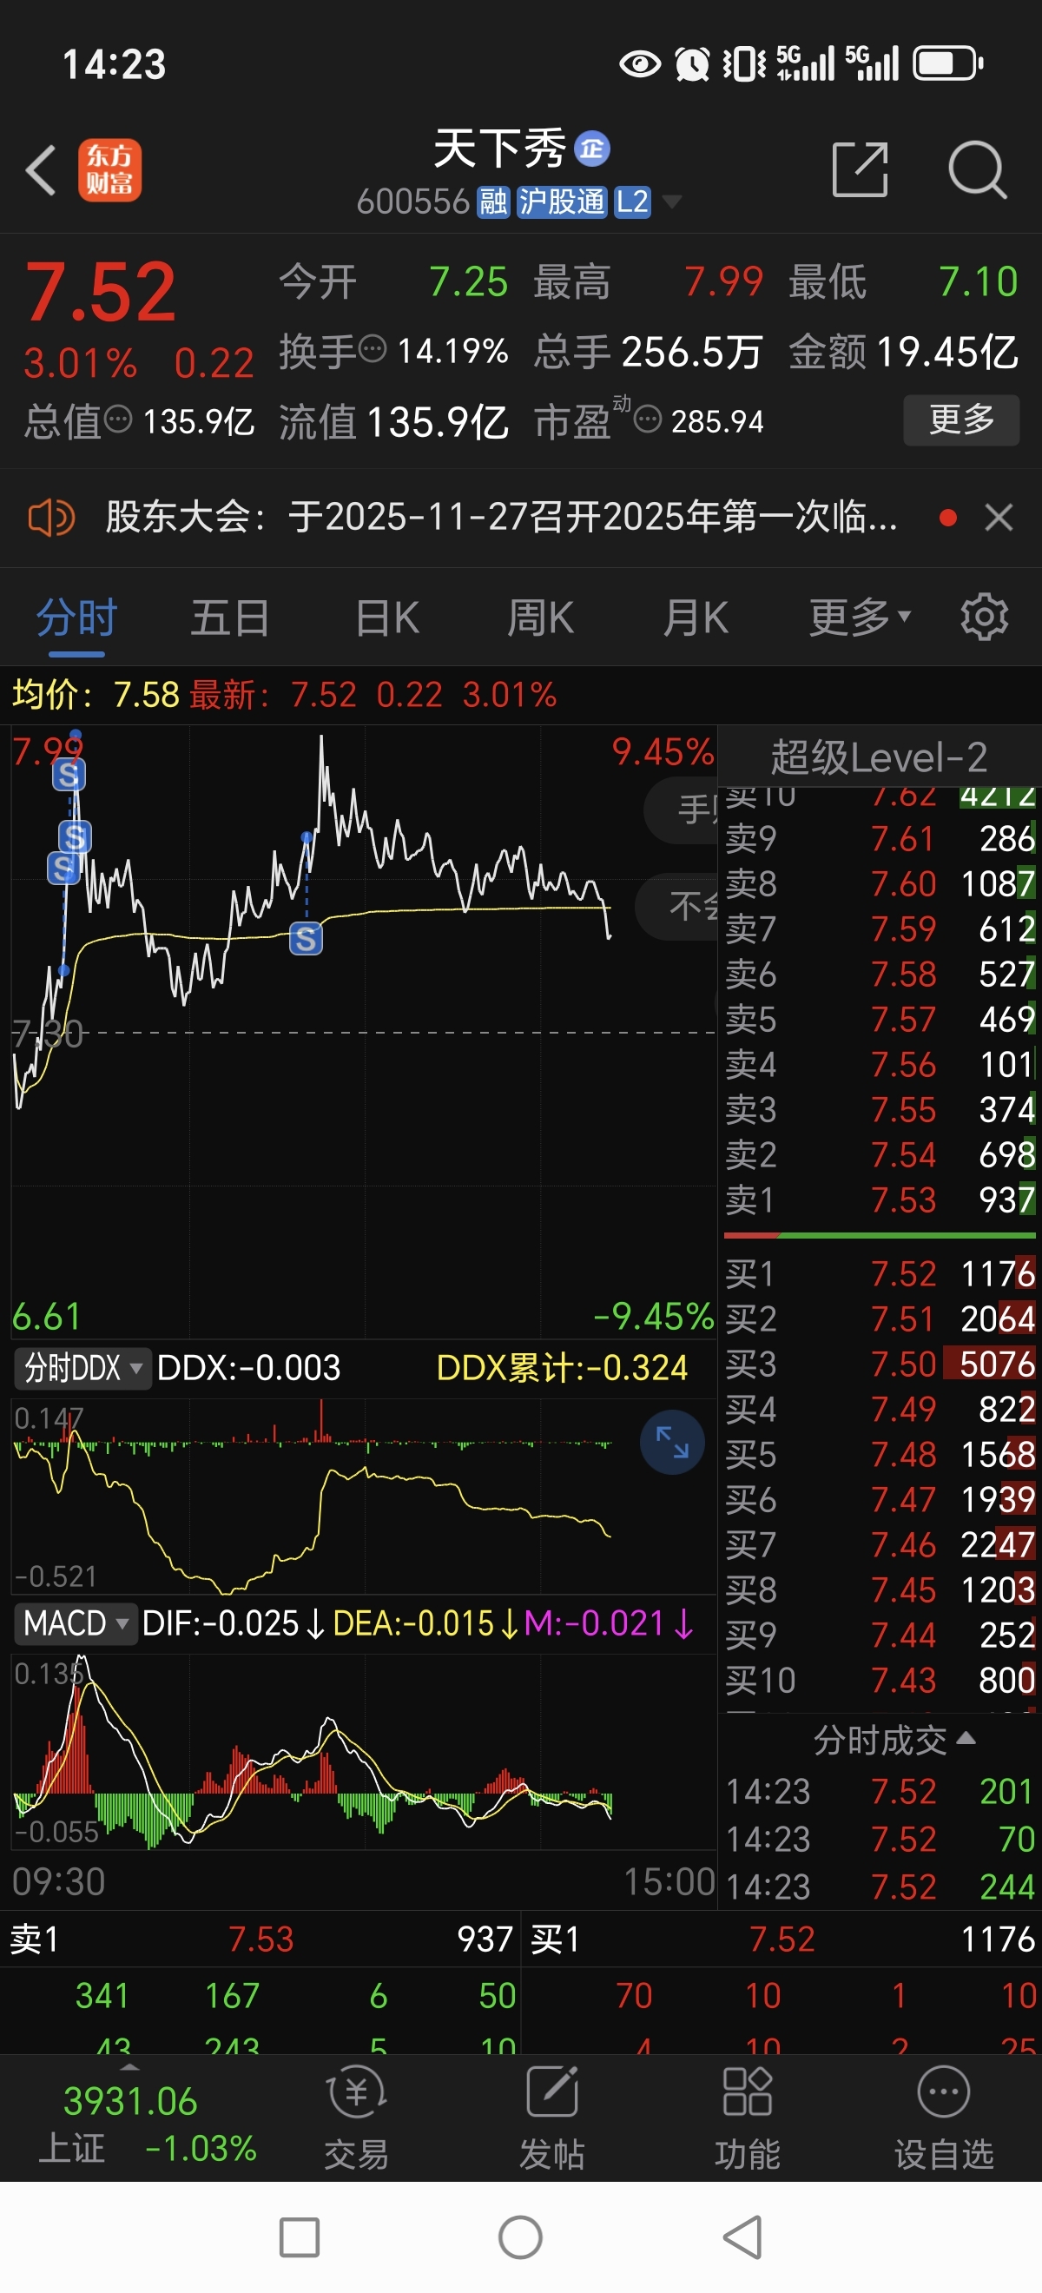Tap the expand chart fullscreen icon
The width and height of the screenshot is (1042, 2293).
[672, 1441]
